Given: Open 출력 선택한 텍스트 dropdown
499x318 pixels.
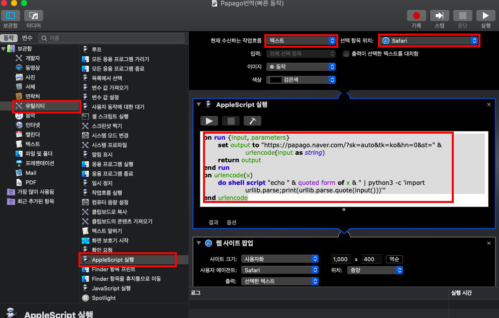Looking at the screenshot, I should [280, 281].
